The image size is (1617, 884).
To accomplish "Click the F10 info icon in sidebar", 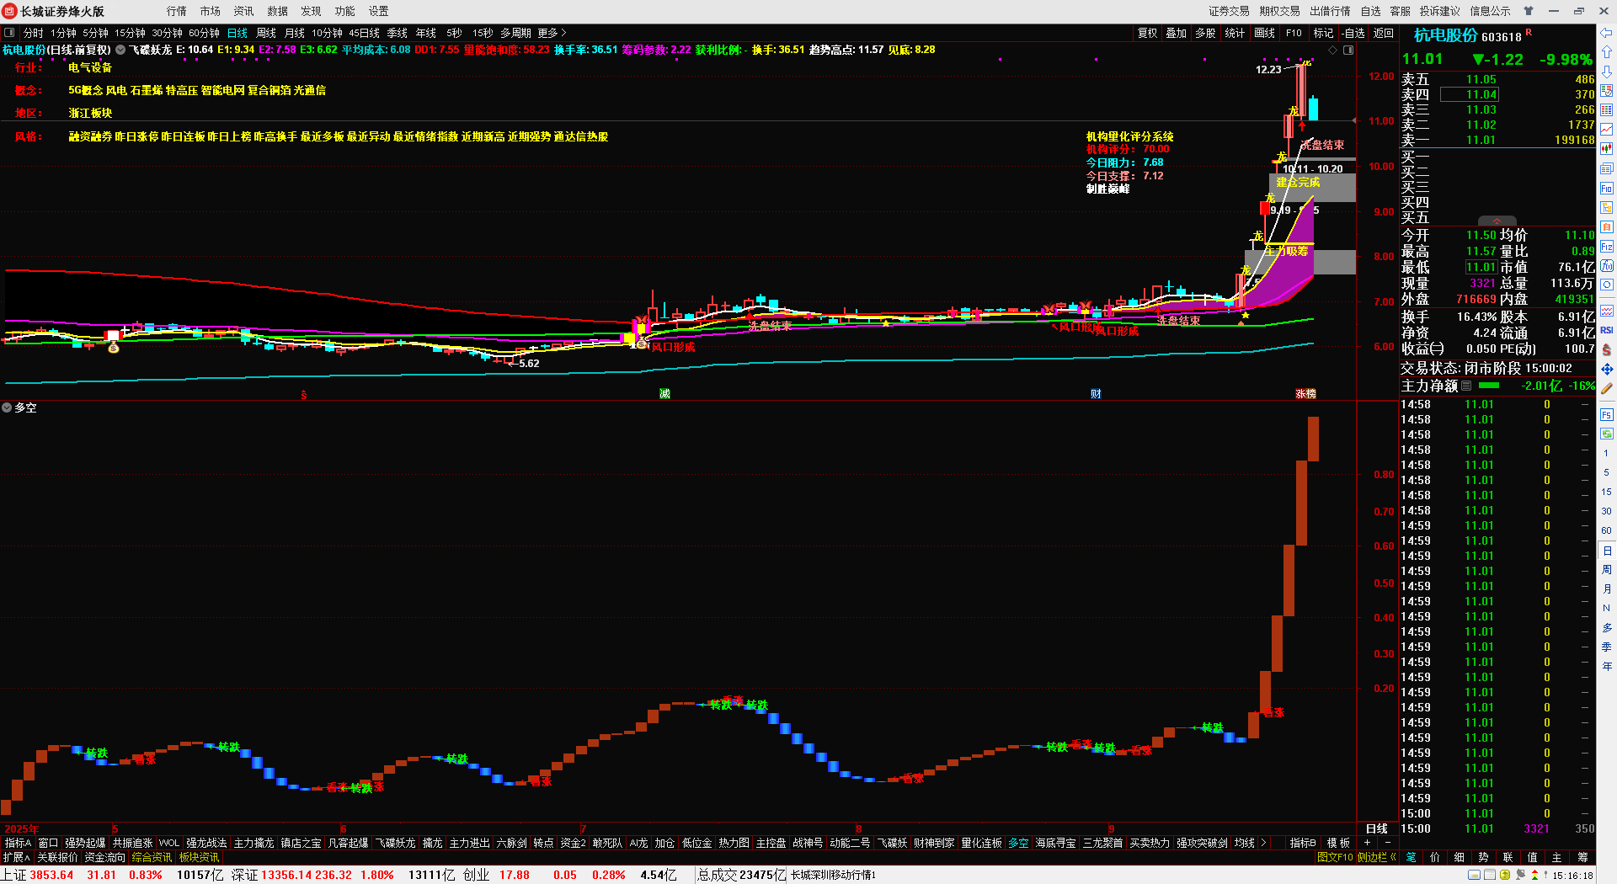I will pyautogui.click(x=1607, y=188).
